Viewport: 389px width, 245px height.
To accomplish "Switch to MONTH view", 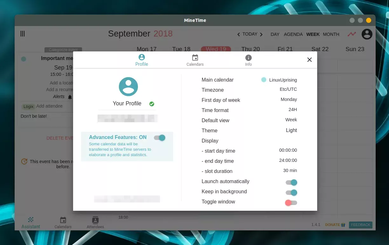I will click(x=331, y=34).
